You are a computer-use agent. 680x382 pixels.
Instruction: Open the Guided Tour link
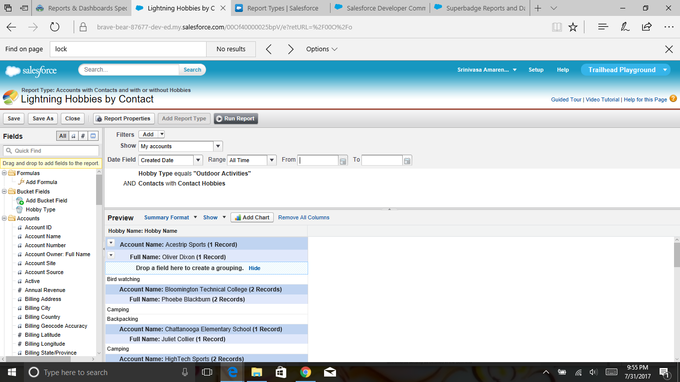(x=566, y=99)
